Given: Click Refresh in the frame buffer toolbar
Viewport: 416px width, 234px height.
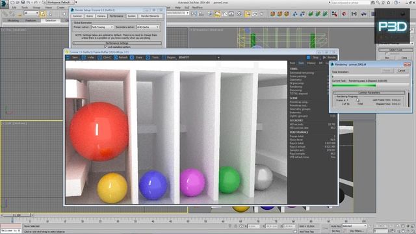Looking at the screenshot, I should (x=121, y=57).
